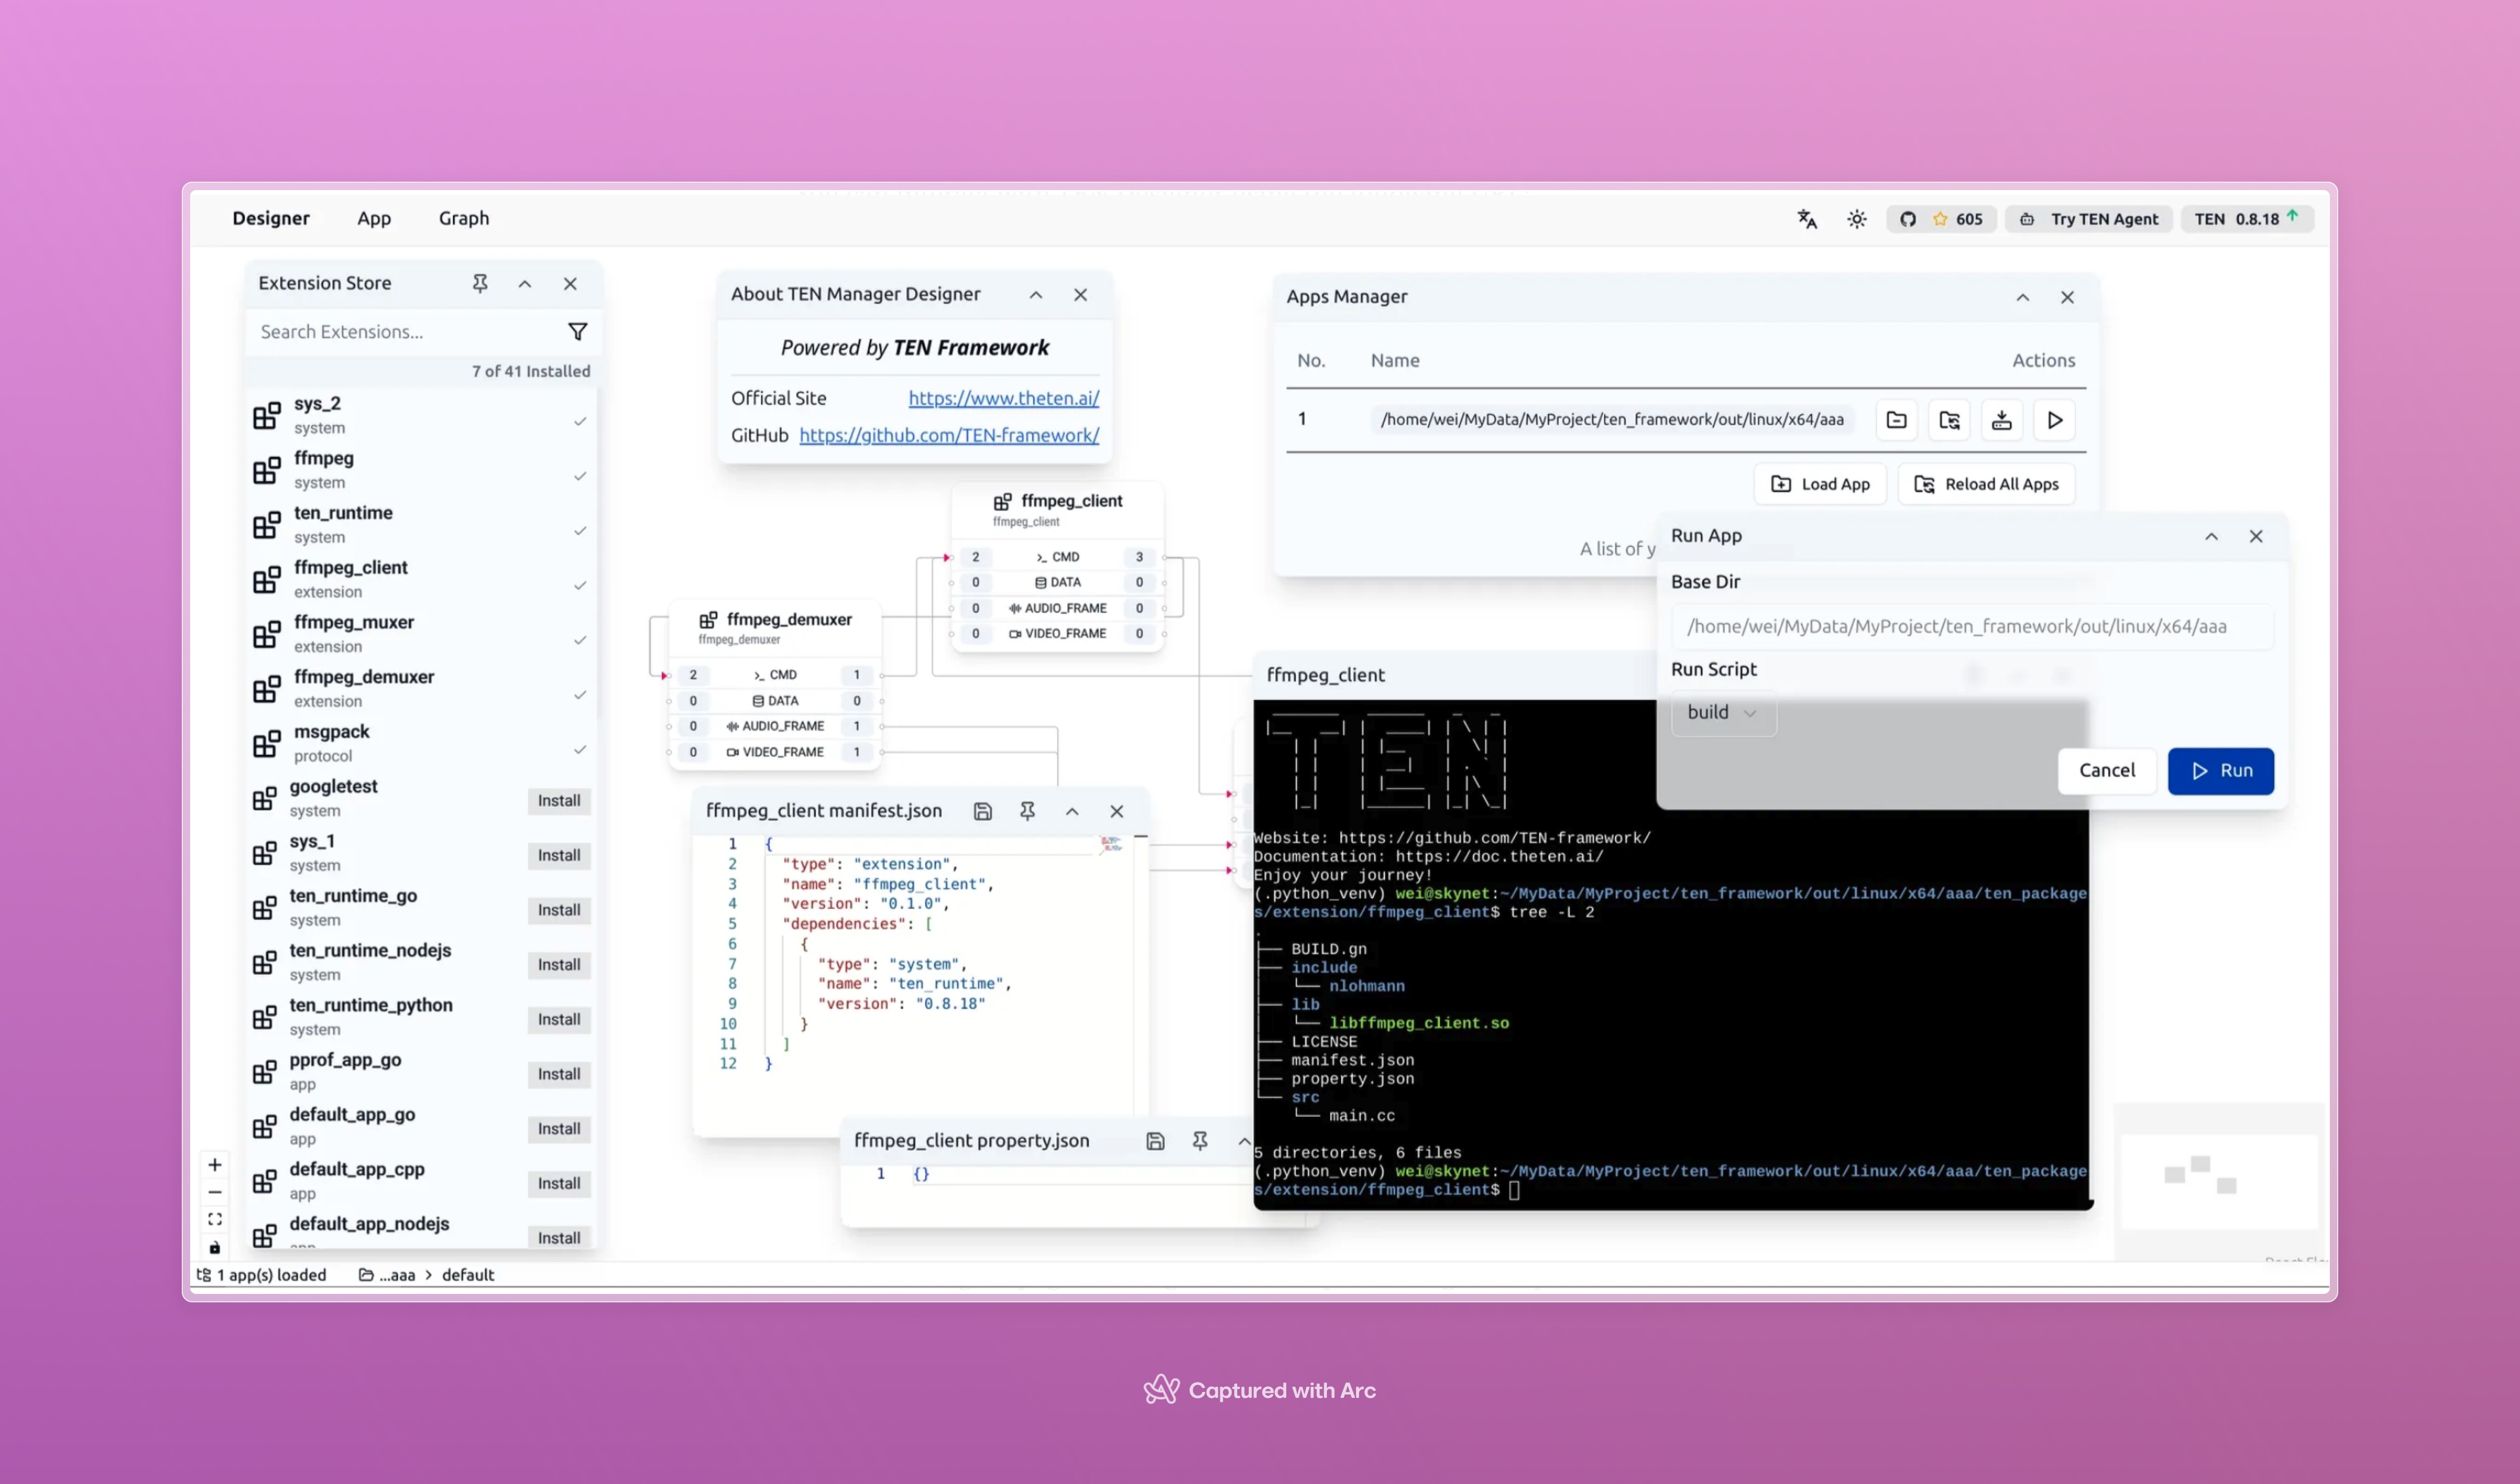Install the googletest extension
The image size is (2520, 1484).
(558, 801)
